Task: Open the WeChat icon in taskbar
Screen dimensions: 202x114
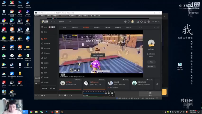Action: click(41, 112)
